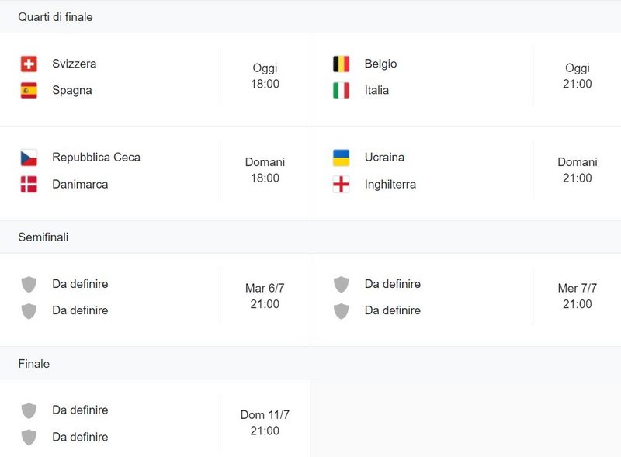621x457 pixels.
Task: Open the Svizzera team name
Action: [x=75, y=64]
